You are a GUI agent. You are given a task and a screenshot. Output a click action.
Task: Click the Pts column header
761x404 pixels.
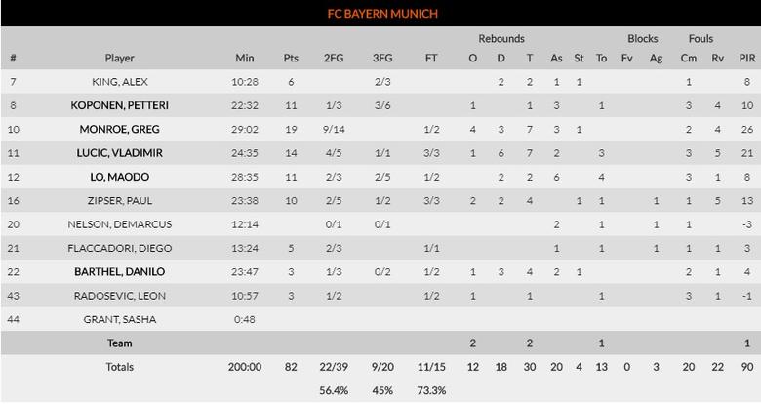coord(291,58)
